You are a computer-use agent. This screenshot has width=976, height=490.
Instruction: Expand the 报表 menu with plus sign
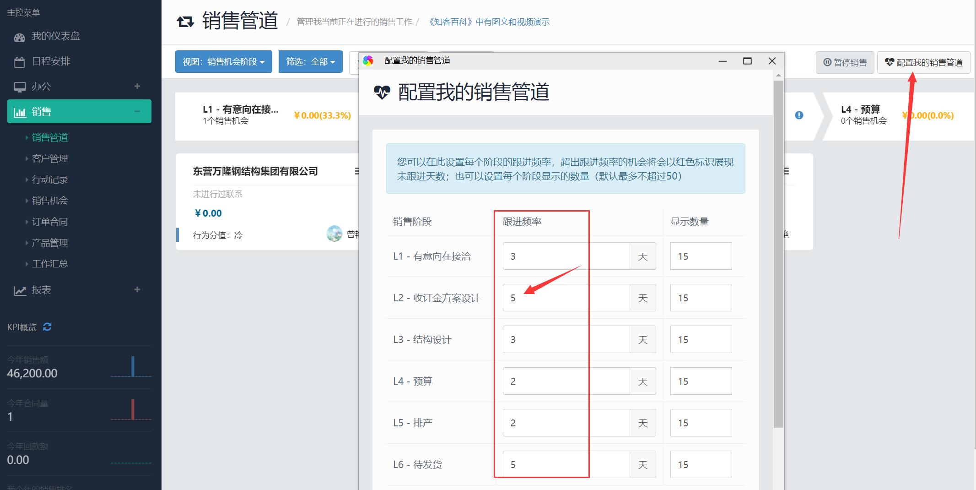click(137, 289)
